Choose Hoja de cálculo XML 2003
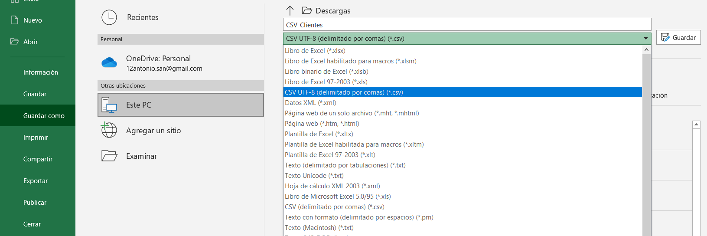Viewport: 707px width, 236px height. pos(463,186)
